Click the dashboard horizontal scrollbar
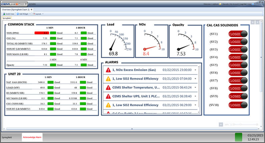Image resolution: width=265 pixels, height=143 pixels. pyautogui.click(x=132, y=129)
